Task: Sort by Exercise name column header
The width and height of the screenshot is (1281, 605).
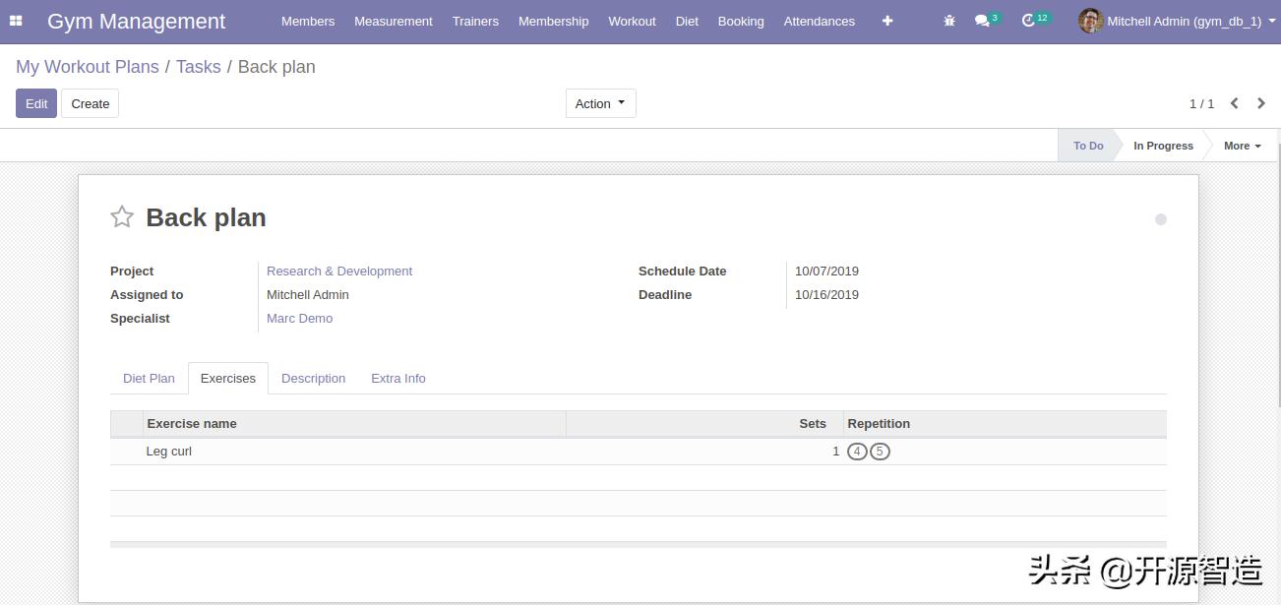Action: [192, 424]
